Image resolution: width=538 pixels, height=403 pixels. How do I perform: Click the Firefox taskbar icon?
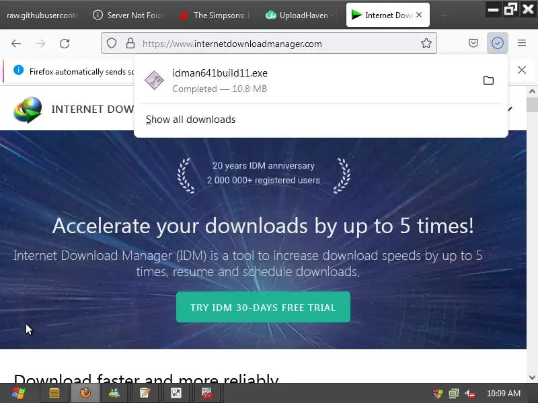click(85, 393)
